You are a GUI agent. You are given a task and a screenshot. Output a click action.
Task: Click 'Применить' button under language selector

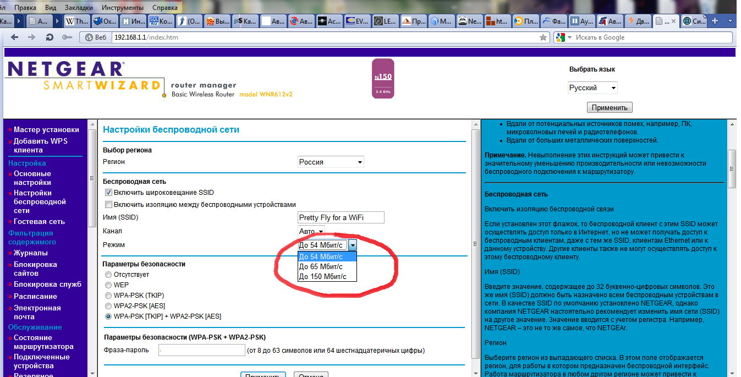(x=610, y=107)
